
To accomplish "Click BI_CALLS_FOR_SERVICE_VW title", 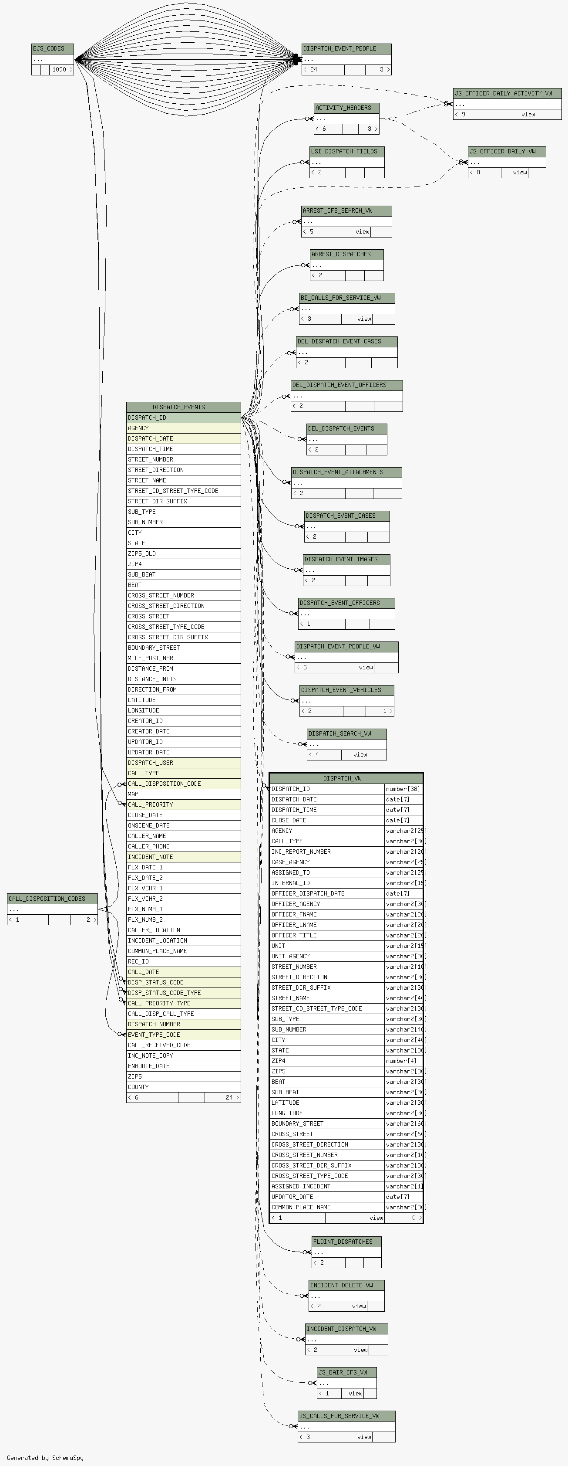I will [x=347, y=298].
